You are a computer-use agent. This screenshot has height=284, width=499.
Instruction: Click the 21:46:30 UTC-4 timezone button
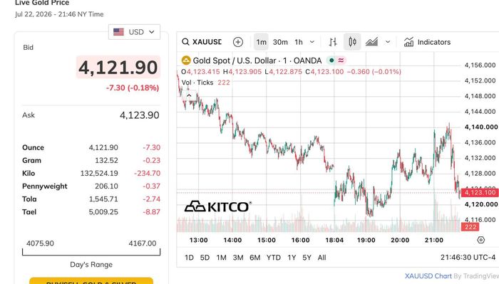[x=468, y=258]
